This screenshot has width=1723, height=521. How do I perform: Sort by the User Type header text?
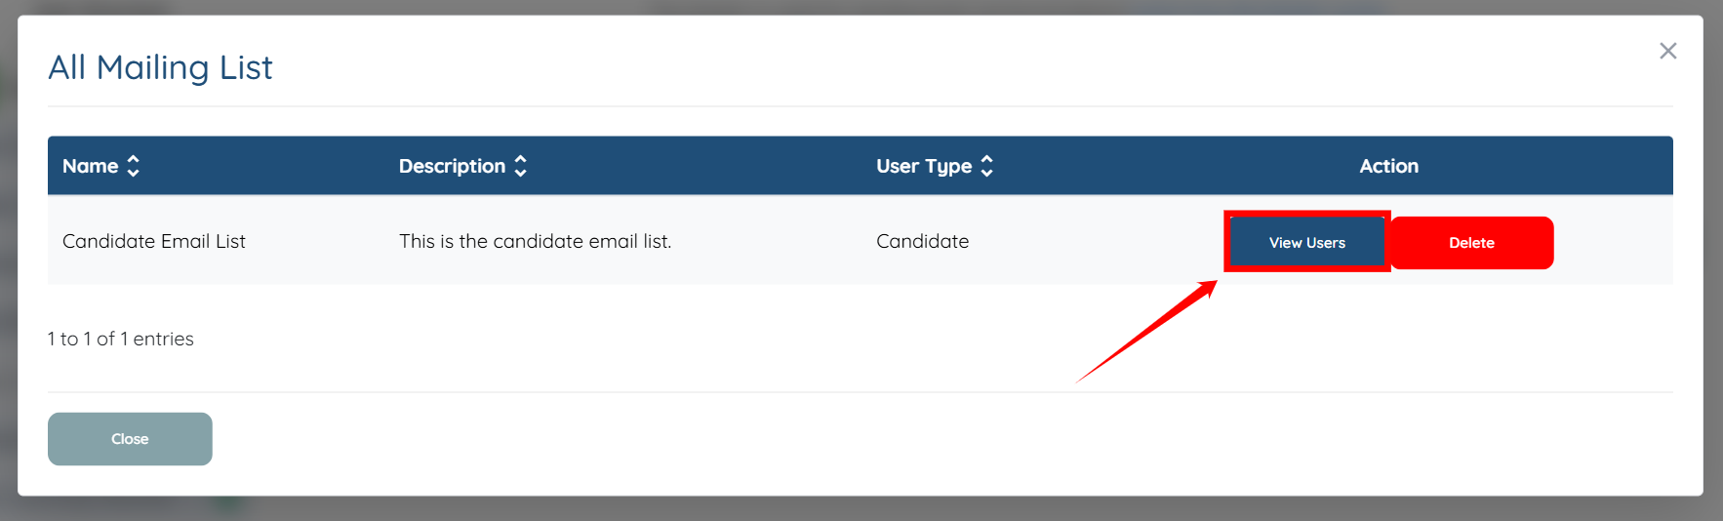[923, 166]
